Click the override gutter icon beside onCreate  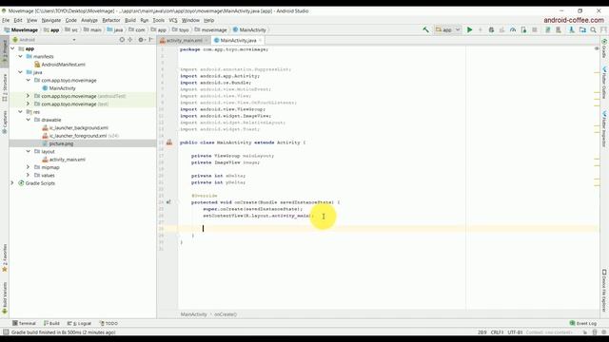coord(168,202)
